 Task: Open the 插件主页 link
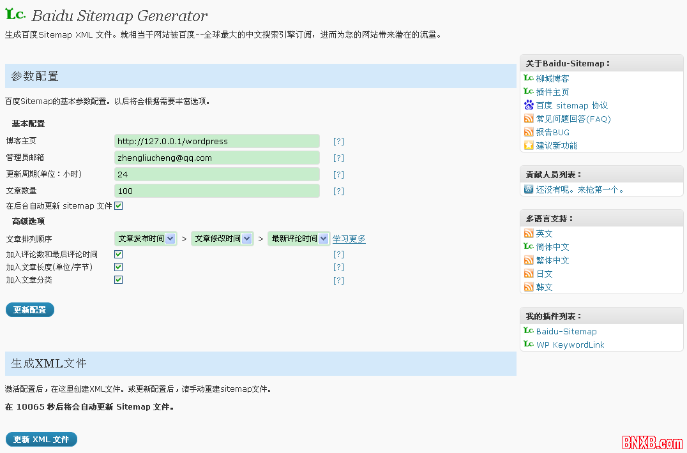pos(552,92)
